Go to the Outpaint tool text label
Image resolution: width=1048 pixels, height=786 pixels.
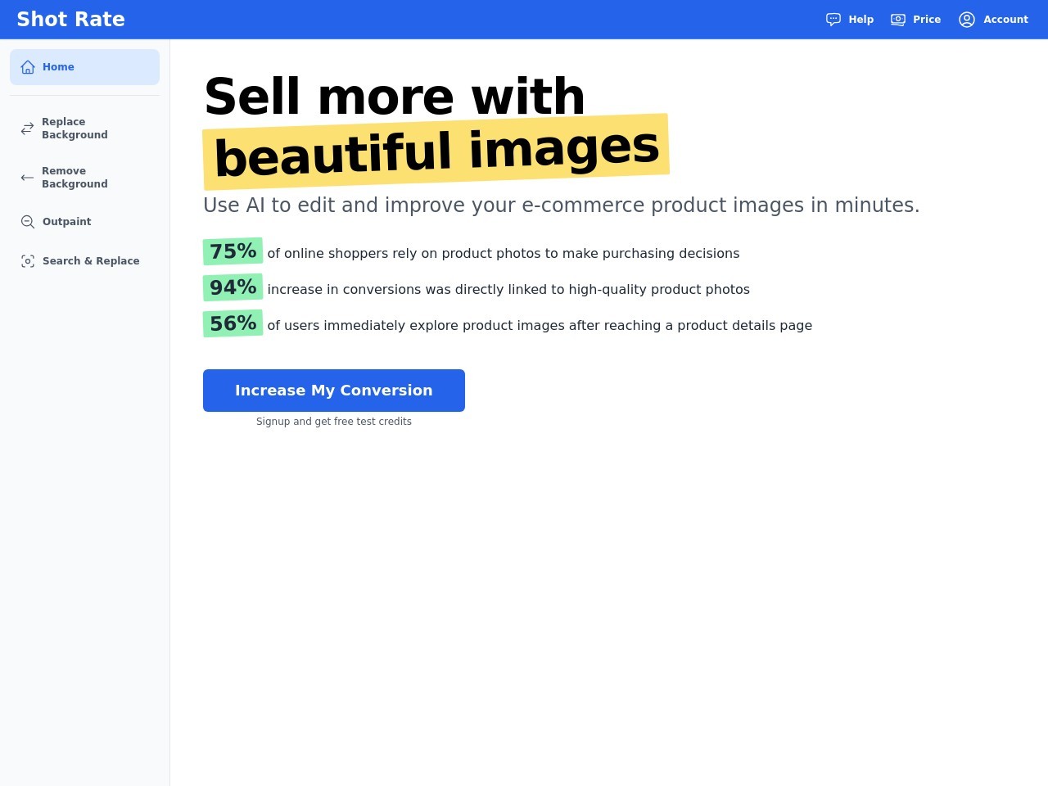(x=66, y=222)
